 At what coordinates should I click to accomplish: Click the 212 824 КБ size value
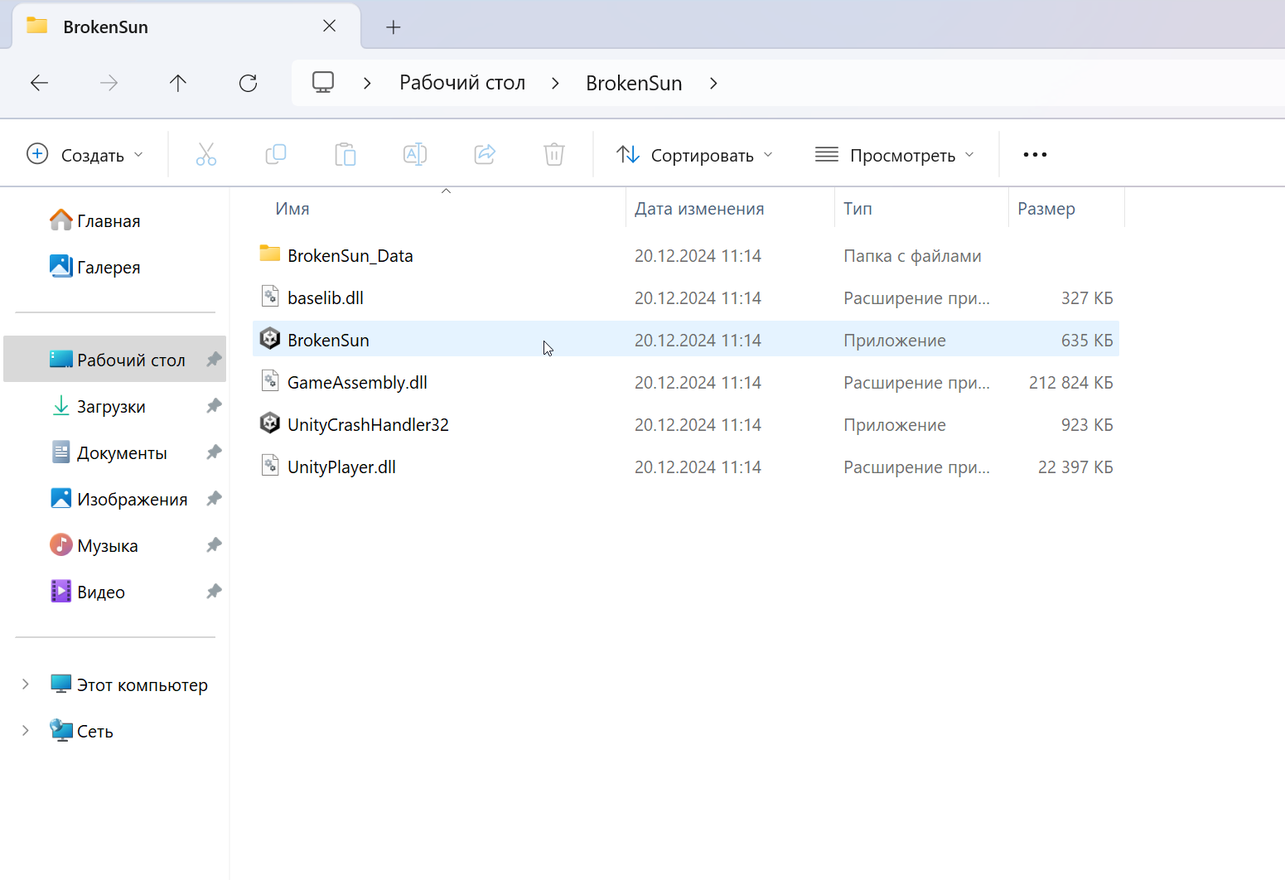pyautogui.click(x=1070, y=383)
